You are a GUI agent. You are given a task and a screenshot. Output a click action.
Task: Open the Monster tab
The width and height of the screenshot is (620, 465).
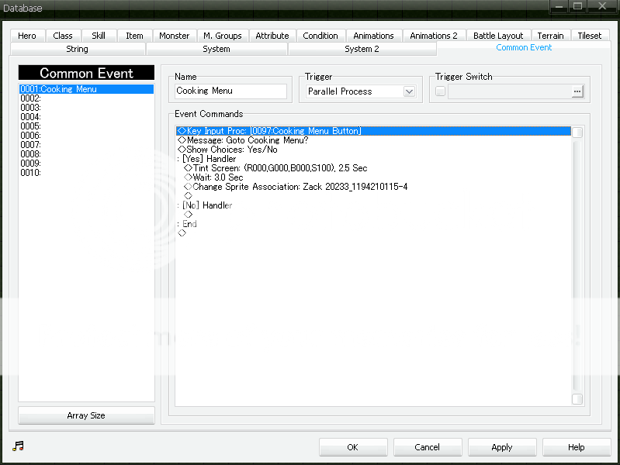tap(174, 36)
